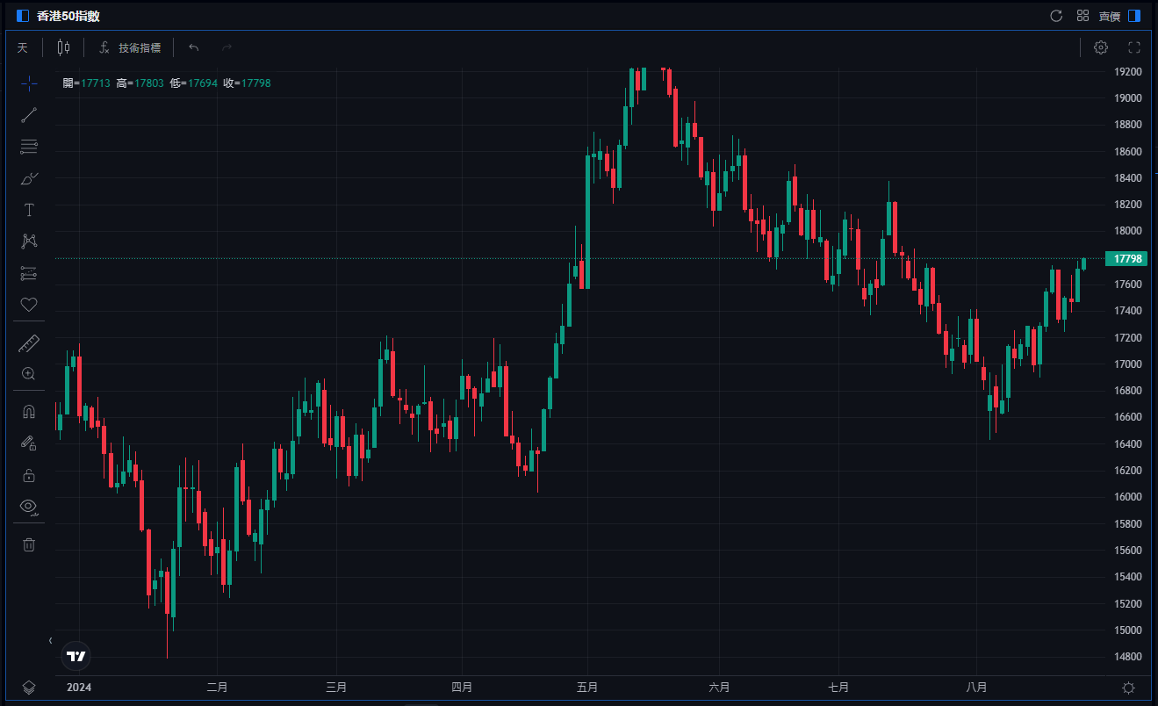Hide all drawings with eye icon
The width and height of the screenshot is (1158, 706).
[29, 507]
